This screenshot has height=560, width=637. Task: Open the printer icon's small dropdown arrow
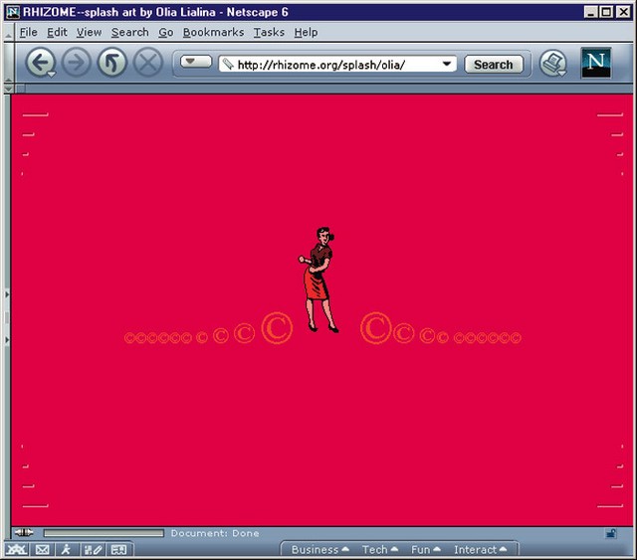pos(562,73)
